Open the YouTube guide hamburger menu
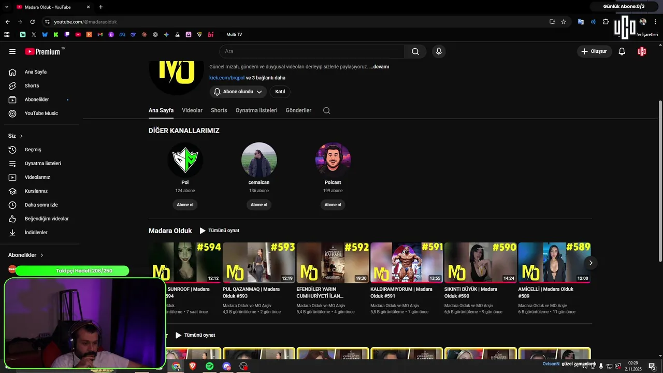This screenshot has height=373, width=663. pyautogui.click(x=12, y=51)
